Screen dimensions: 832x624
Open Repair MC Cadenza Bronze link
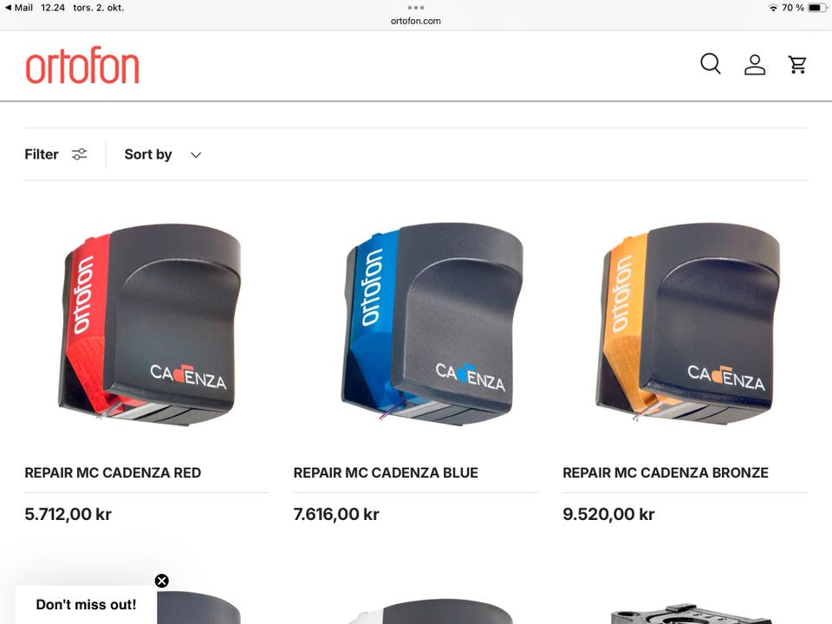click(666, 473)
